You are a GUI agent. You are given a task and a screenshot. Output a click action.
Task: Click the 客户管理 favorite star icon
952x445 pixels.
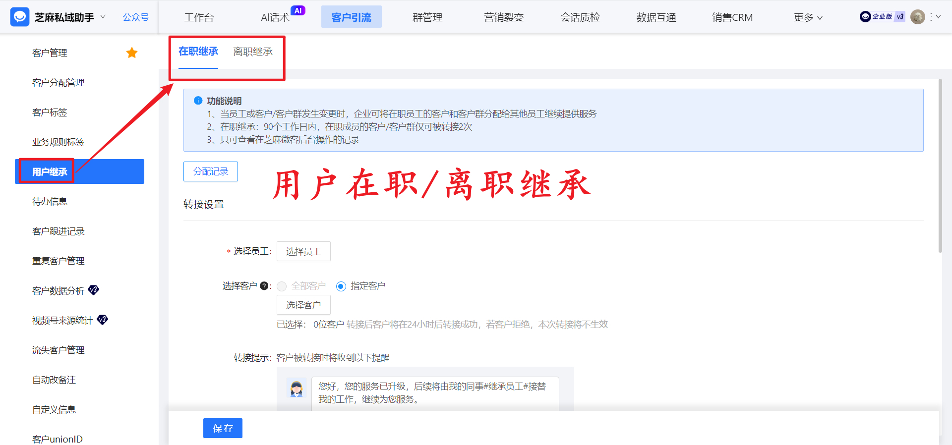point(132,53)
